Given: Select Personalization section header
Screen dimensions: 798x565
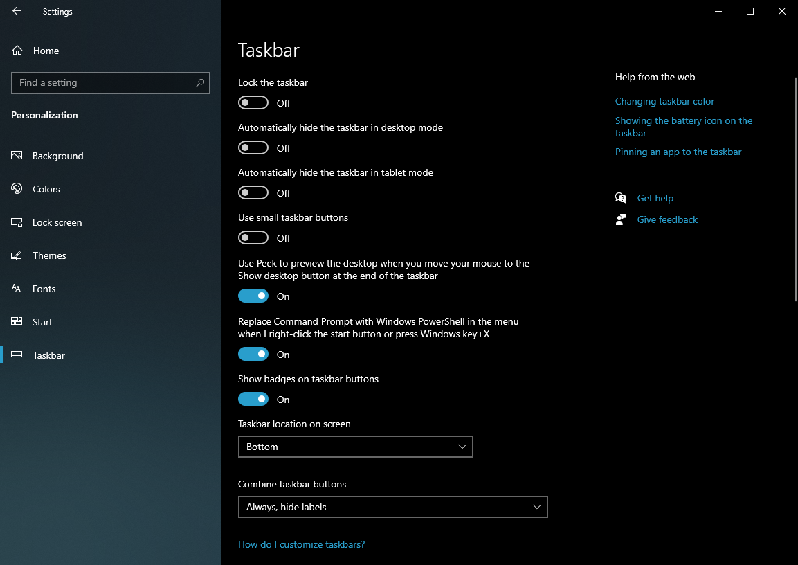Looking at the screenshot, I should (44, 115).
